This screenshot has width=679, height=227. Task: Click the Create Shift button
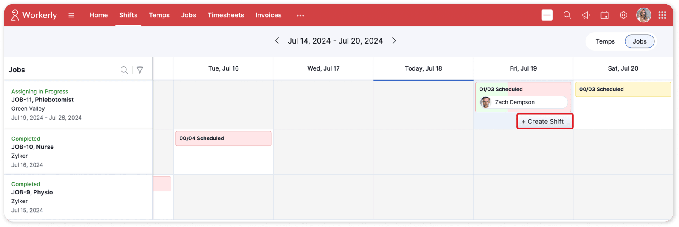pos(545,121)
